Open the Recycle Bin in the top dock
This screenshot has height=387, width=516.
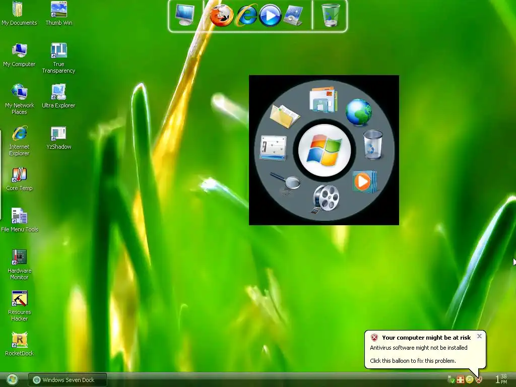point(330,15)
